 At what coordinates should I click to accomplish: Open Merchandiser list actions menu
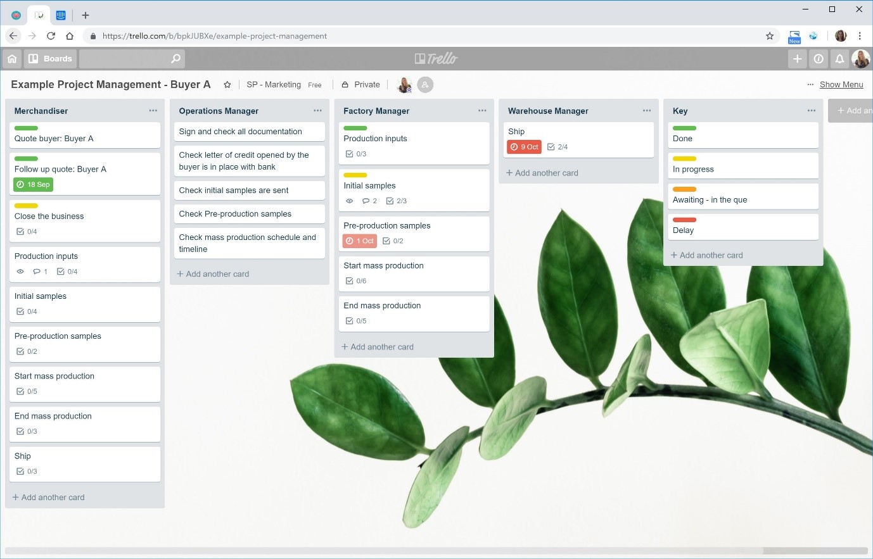pos(153,111)
